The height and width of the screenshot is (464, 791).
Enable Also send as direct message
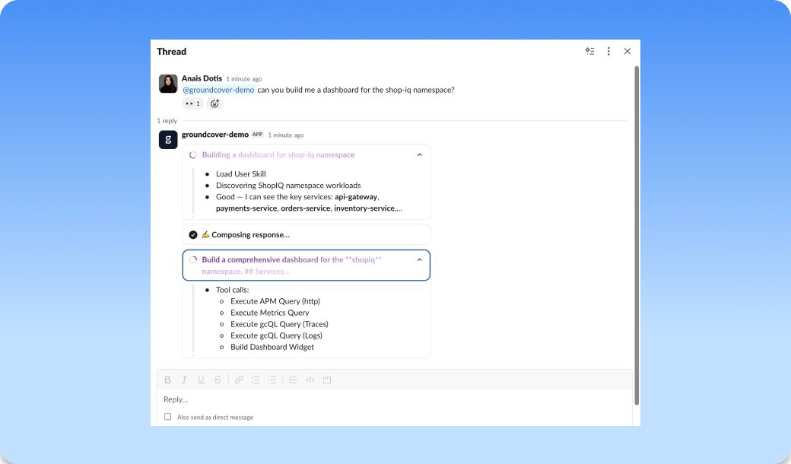point(167,417)
